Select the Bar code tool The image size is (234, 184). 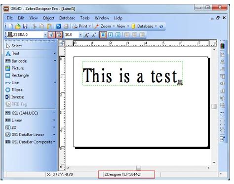[31, 61]
